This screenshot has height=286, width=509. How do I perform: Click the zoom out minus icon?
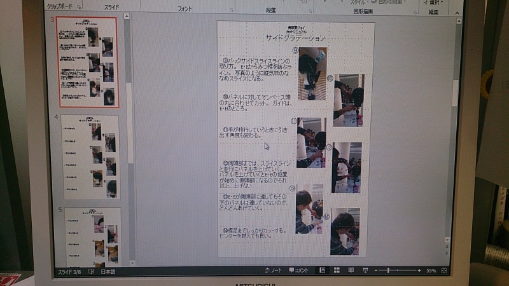pos(378,270)
